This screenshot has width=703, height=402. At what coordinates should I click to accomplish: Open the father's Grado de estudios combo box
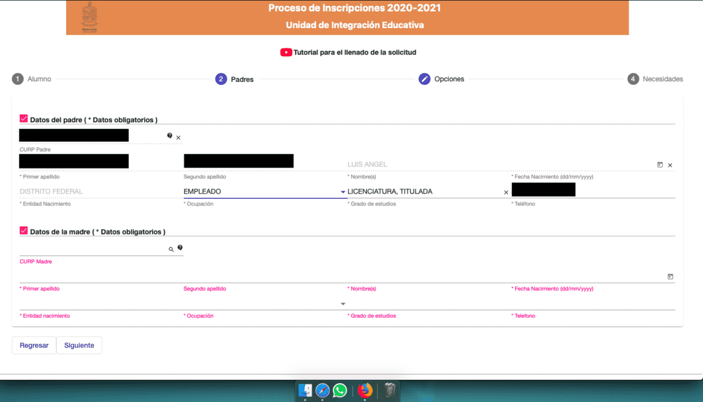(x=422, y=192)
